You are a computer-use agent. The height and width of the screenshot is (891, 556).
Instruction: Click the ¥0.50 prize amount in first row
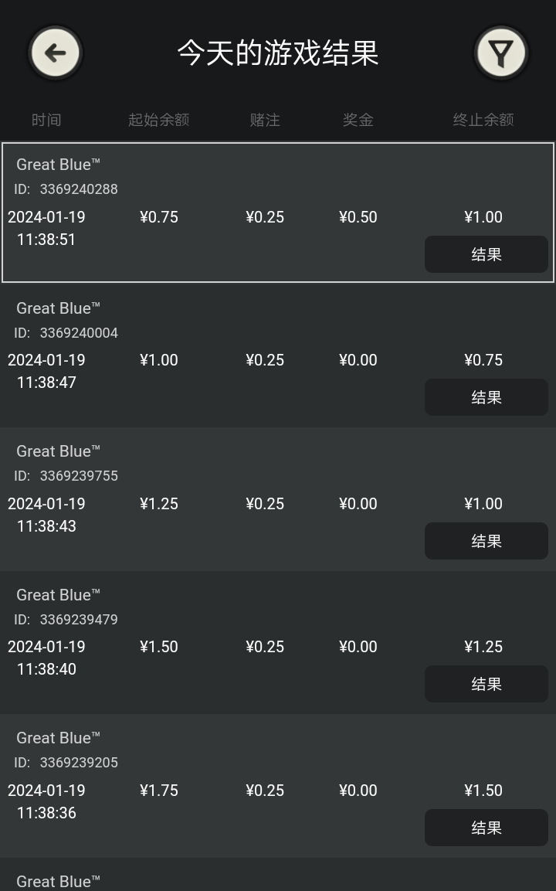(x=358, y=217)
